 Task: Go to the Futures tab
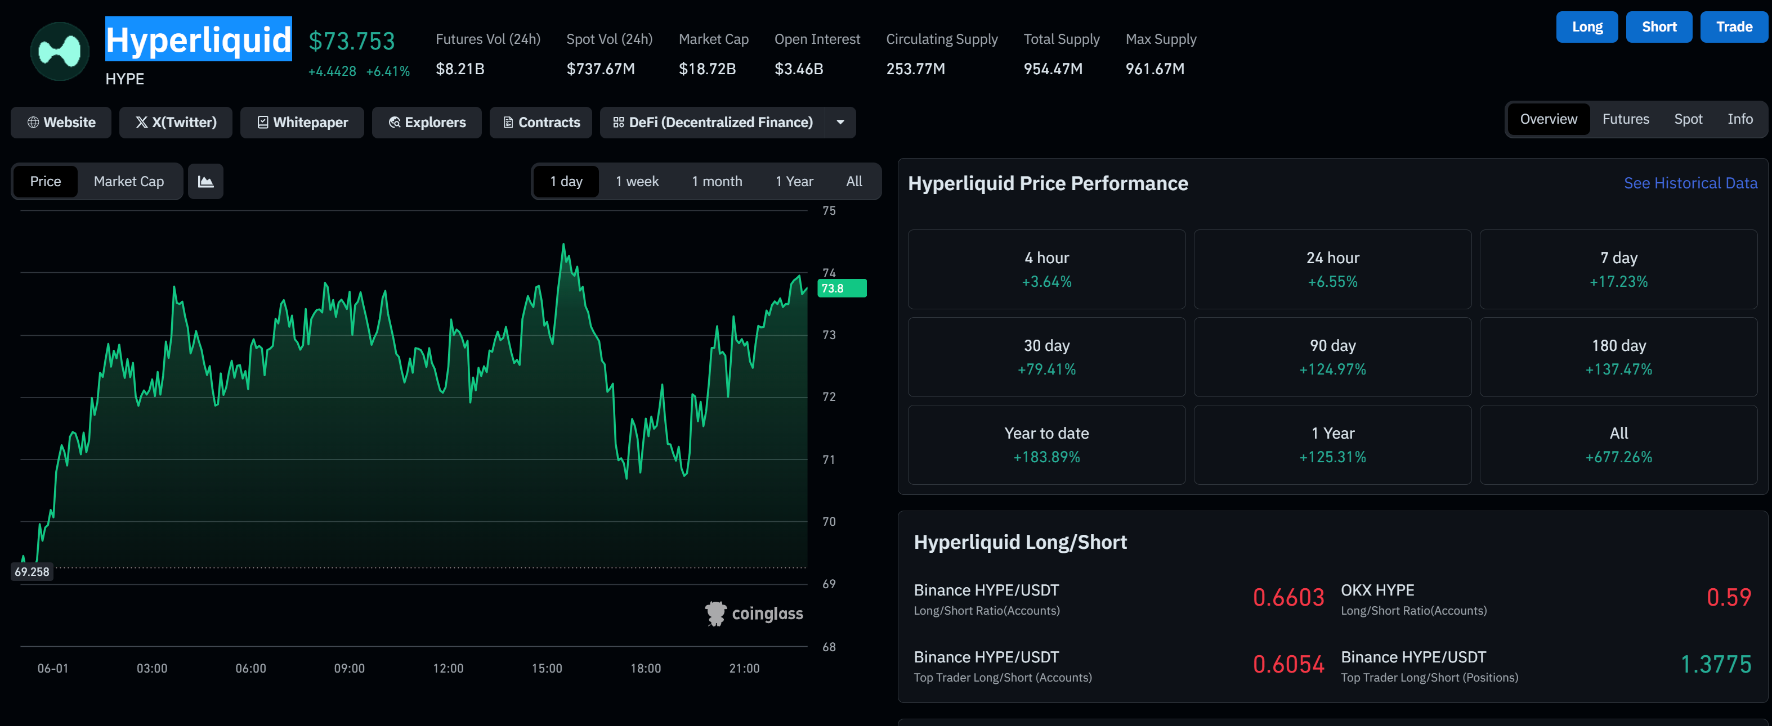[1626, 119]
